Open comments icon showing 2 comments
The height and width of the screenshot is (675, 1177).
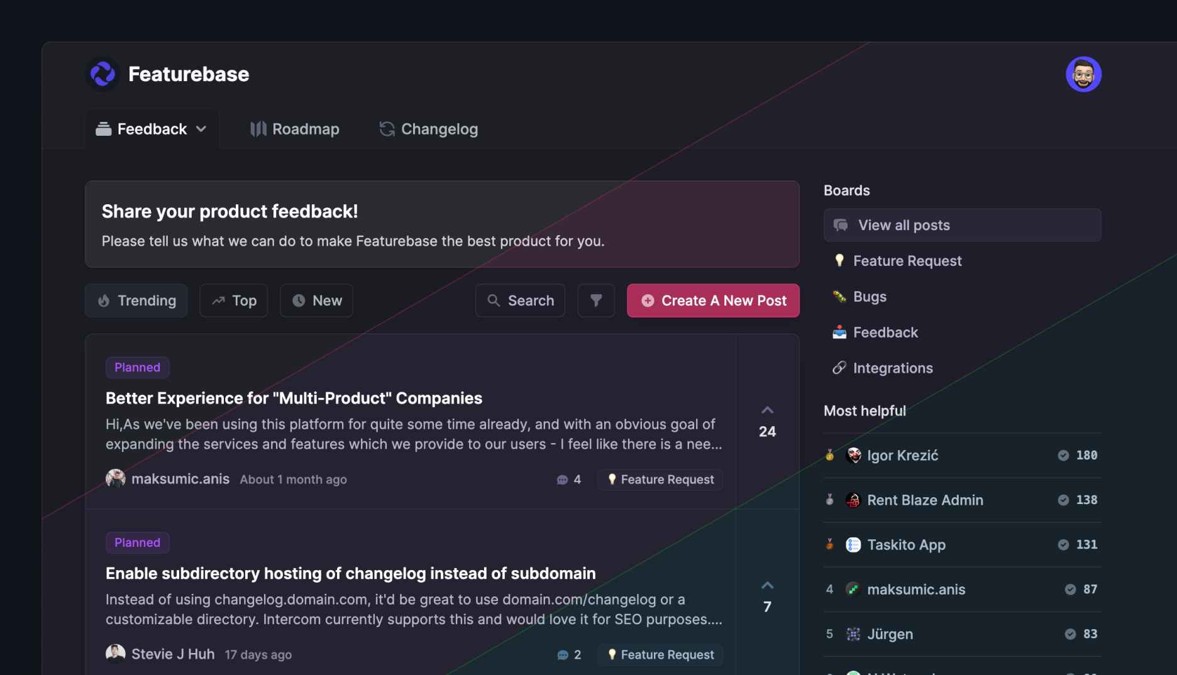563,655
